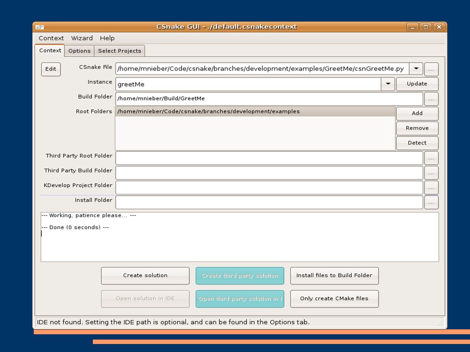Image resolution: width=470 pixels, height=352 pixels.
Task: Click the Build Folder input field
Action: point(269,99)
